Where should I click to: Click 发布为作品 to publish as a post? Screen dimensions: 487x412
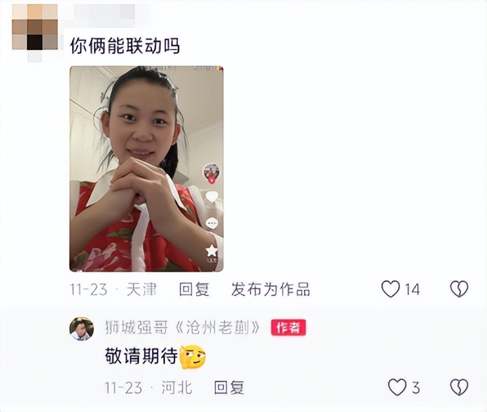coord(271,290)
